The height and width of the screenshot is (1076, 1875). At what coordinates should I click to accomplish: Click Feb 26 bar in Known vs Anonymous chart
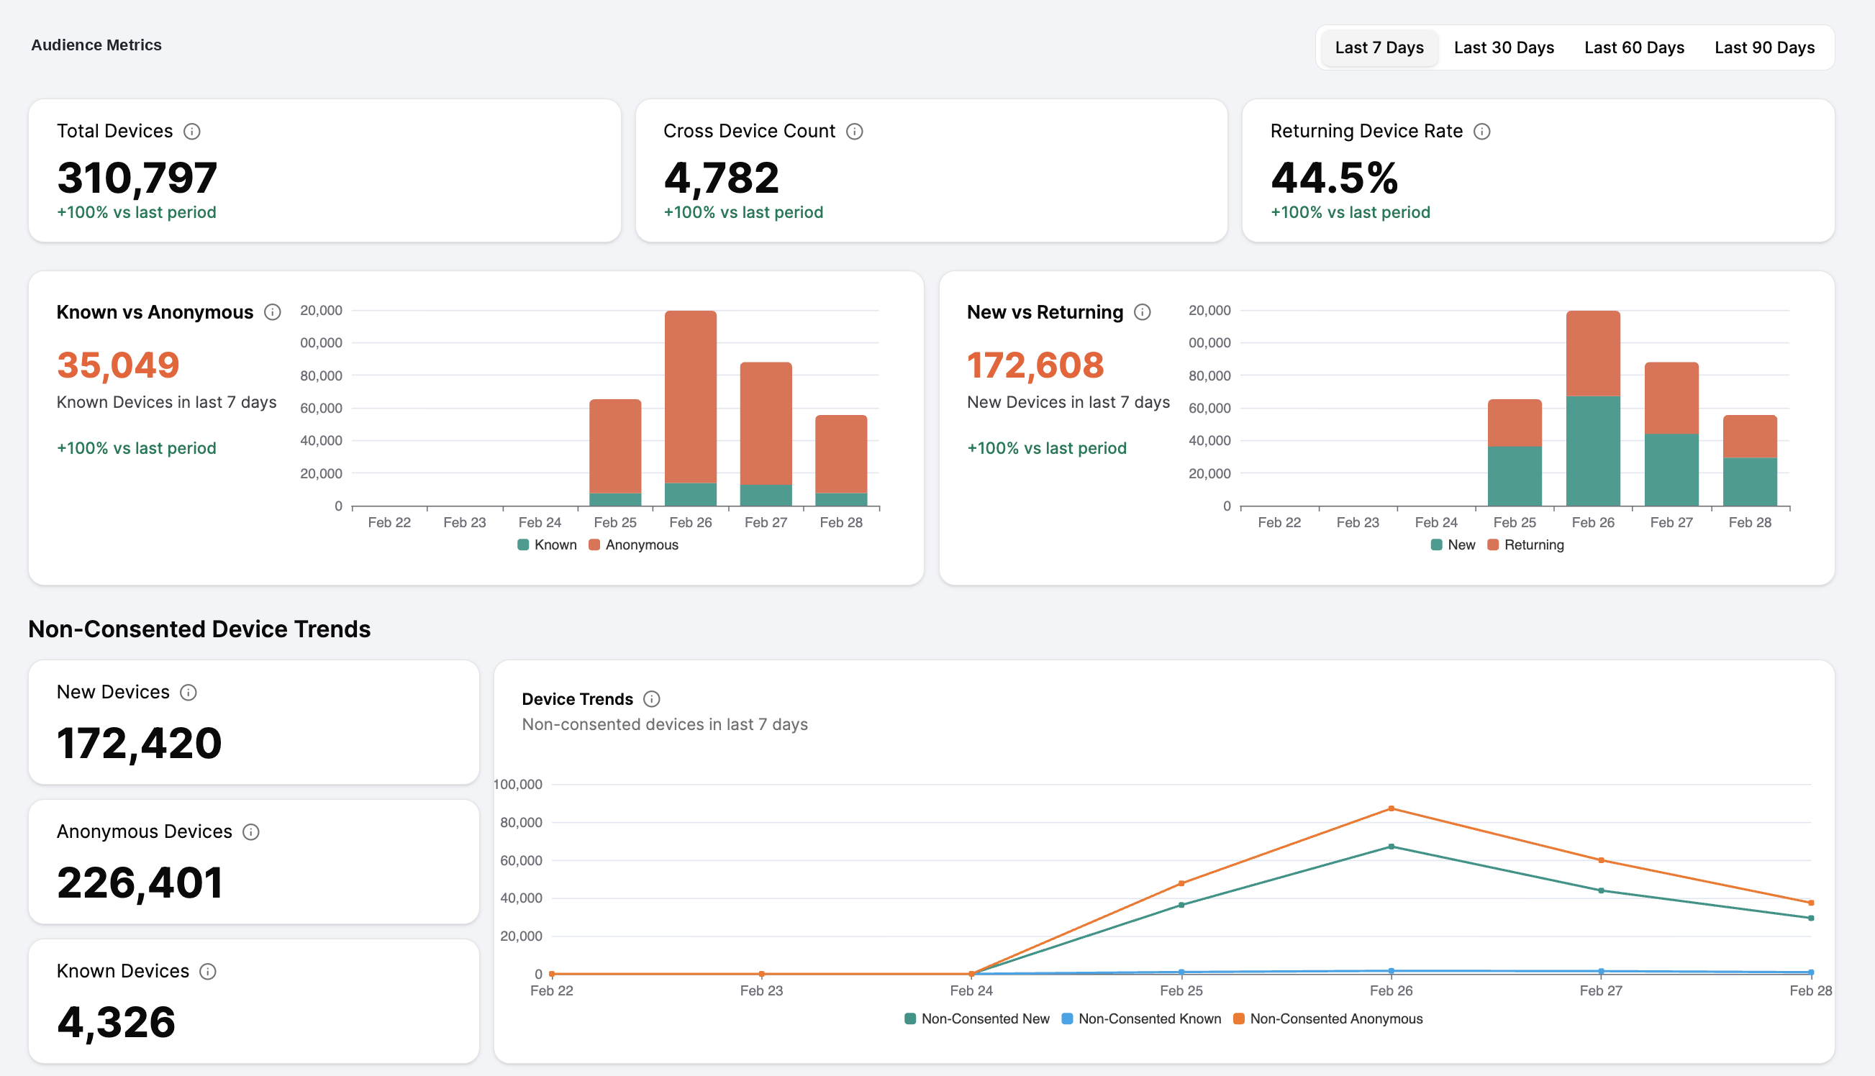[690, 406]
